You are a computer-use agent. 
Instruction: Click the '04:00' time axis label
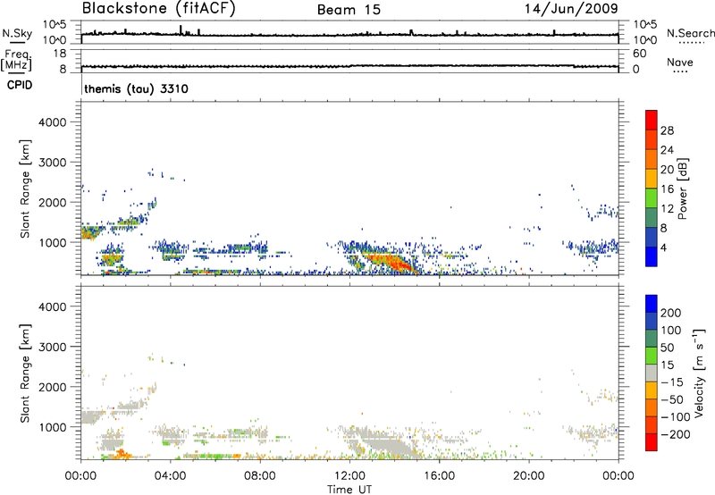click(170, 476)
